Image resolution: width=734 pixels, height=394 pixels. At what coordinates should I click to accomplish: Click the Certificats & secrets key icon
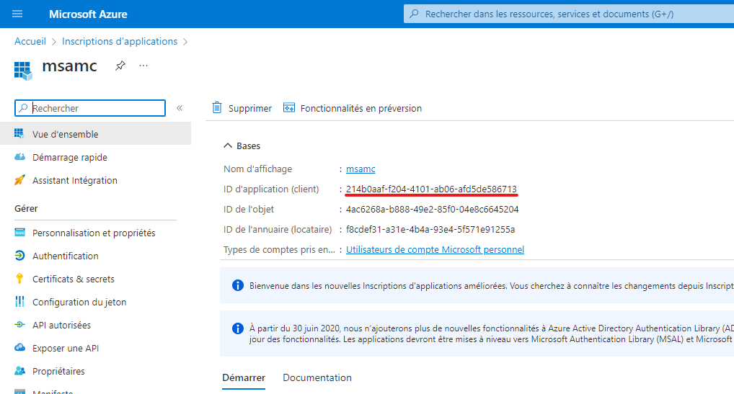(x=19, y=279)
